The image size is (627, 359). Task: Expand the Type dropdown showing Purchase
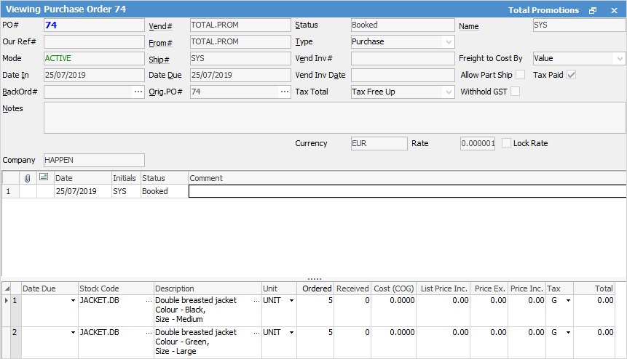coord(448,42)
